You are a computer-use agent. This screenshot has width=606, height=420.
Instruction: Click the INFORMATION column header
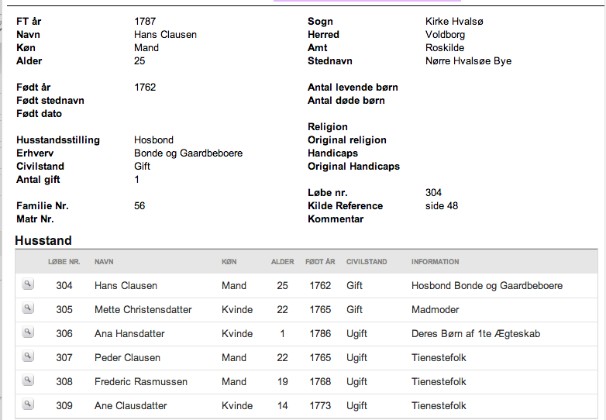[x=436, y=262]
